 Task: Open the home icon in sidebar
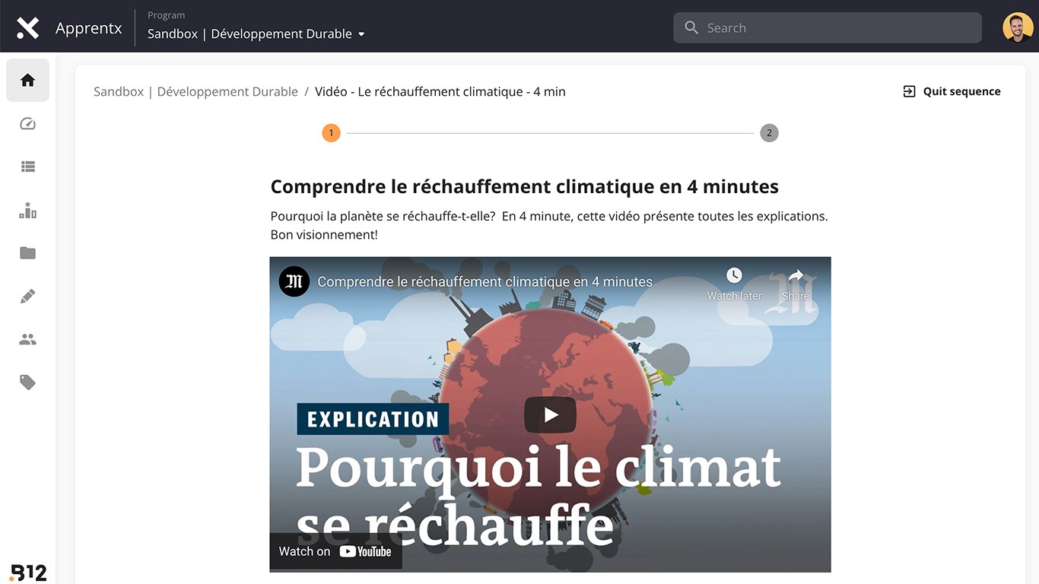27,80
